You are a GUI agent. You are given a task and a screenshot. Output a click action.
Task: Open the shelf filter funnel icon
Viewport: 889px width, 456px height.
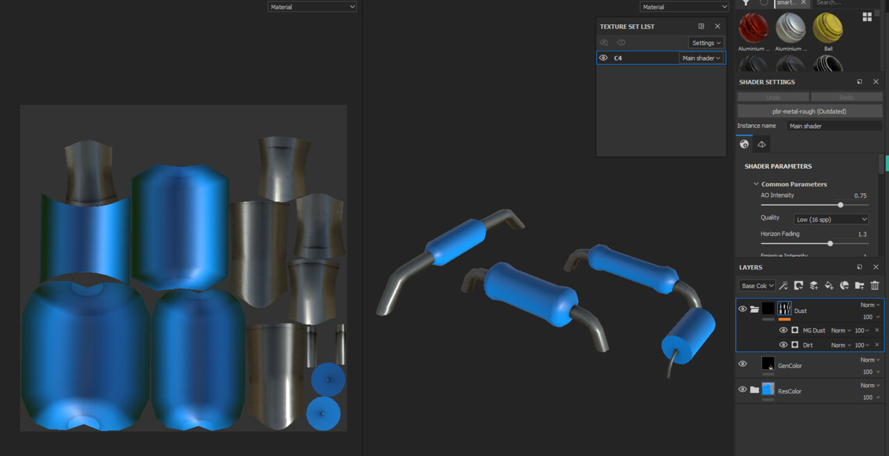pos(746,3)
